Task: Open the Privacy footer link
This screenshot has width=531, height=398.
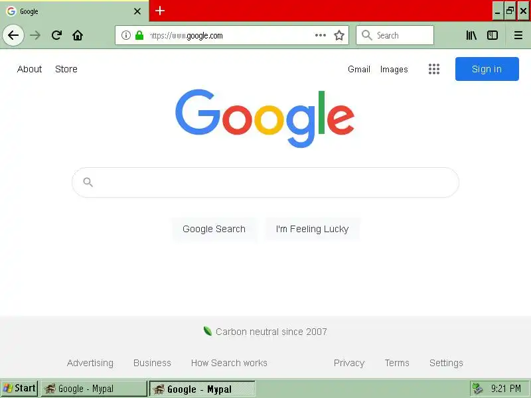Action: coord(349,363)
